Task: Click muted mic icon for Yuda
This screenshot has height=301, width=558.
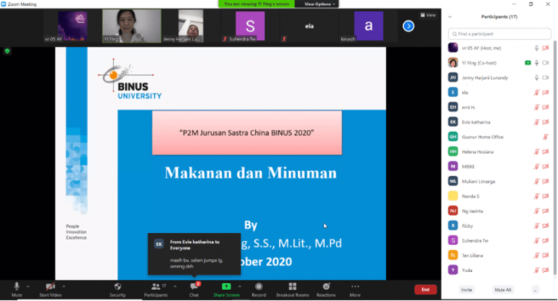Action: coord(537,270)
